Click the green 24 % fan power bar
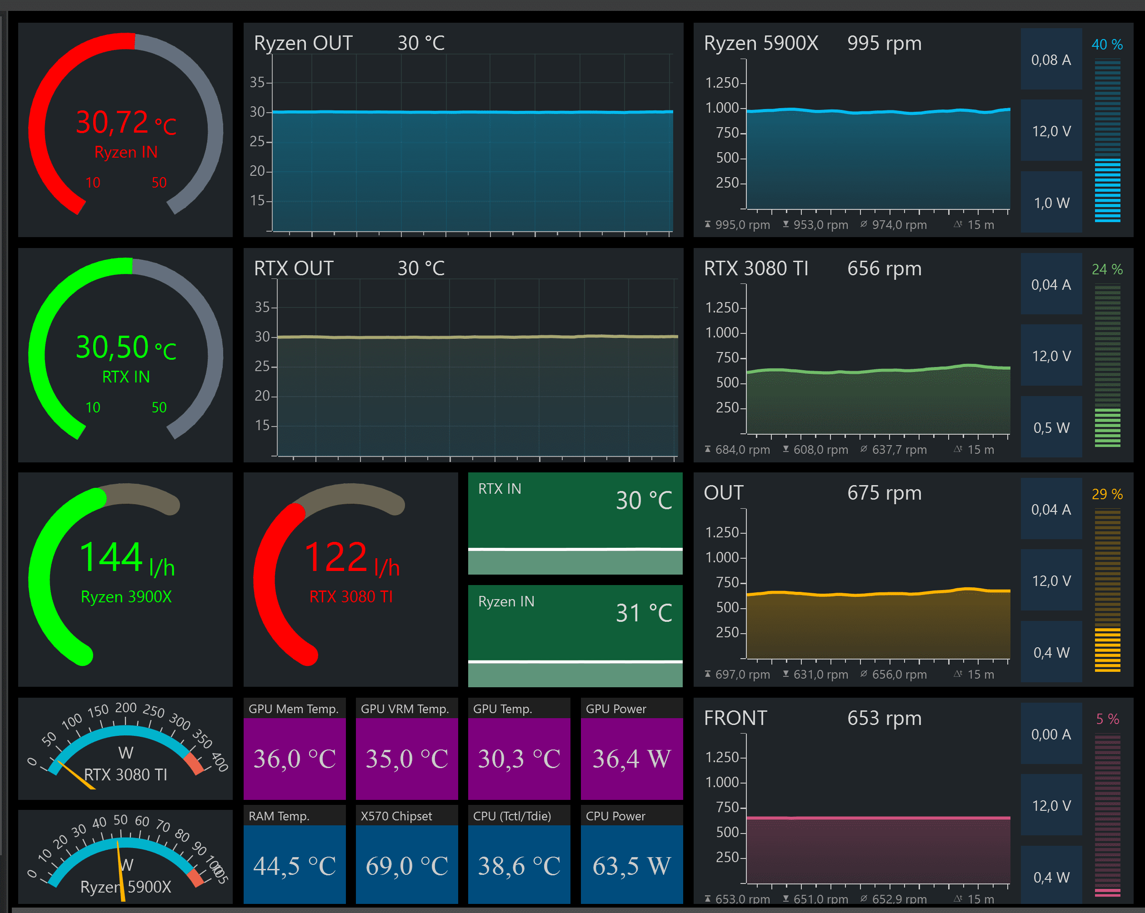The image size is (1145, 913). coord(1107,366)
